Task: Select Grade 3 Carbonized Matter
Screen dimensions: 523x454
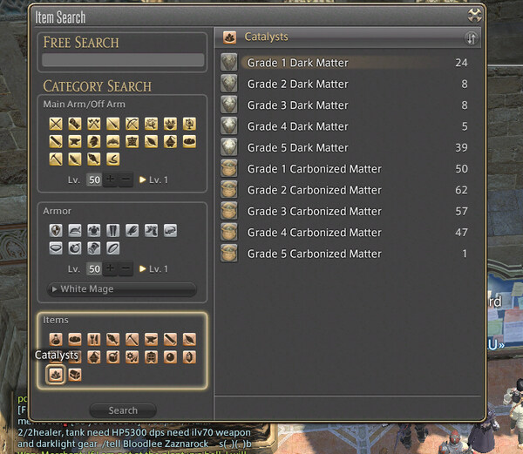Action: coord(345,211)
